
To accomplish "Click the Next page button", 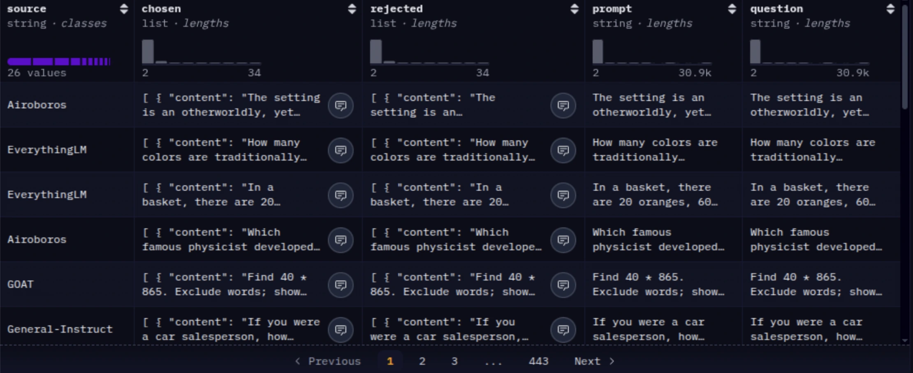I will click(x=594, y=361).
